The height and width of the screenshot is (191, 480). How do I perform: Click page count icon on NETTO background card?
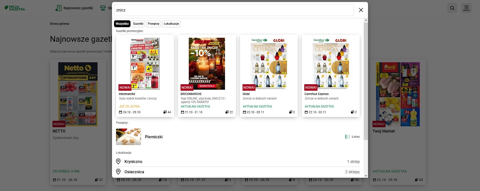(96, 180)
